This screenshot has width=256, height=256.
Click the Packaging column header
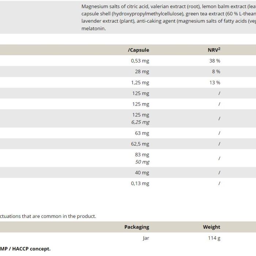pyautogui.click(x=137, y=227)
